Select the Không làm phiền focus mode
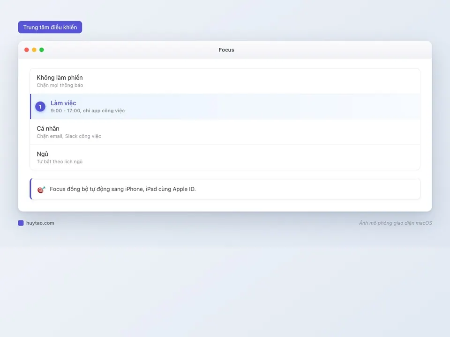This screenshot has height=337, width=450. 225,81
